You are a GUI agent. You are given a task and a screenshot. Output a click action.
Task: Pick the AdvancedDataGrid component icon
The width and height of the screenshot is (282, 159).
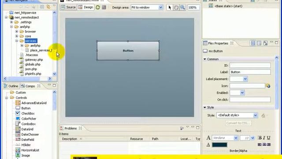(18, 103)
